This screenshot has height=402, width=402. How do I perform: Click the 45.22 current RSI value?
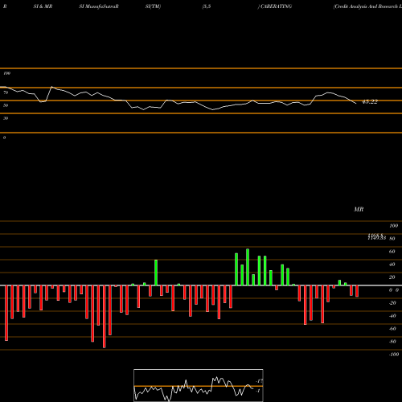(x=370, y=101)
